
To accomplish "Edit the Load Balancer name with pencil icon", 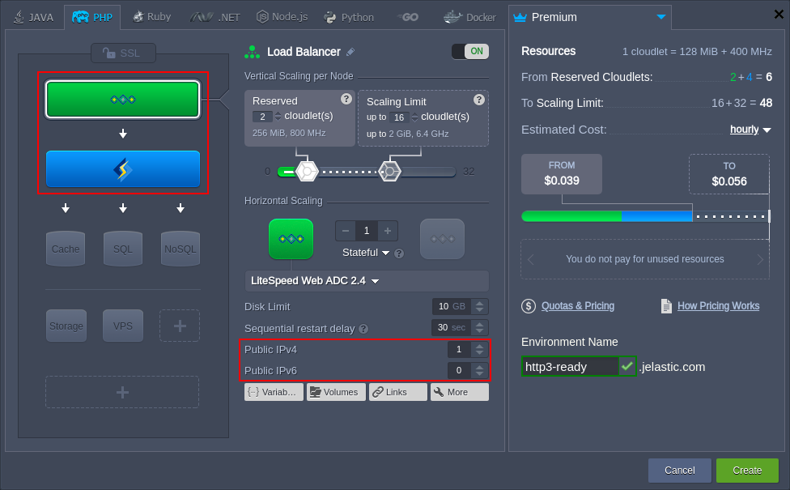I will 350,52.
